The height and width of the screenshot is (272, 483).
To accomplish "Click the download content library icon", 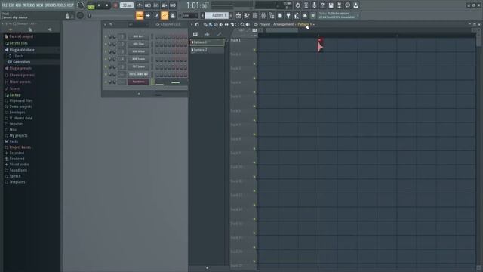I will 355,5.
